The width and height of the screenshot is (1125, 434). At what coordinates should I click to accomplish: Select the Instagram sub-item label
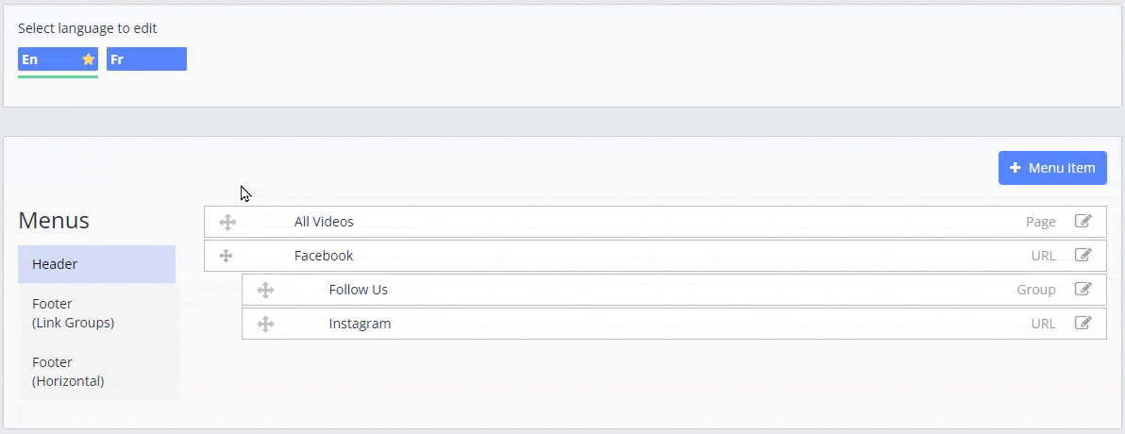tap(360, 324)
